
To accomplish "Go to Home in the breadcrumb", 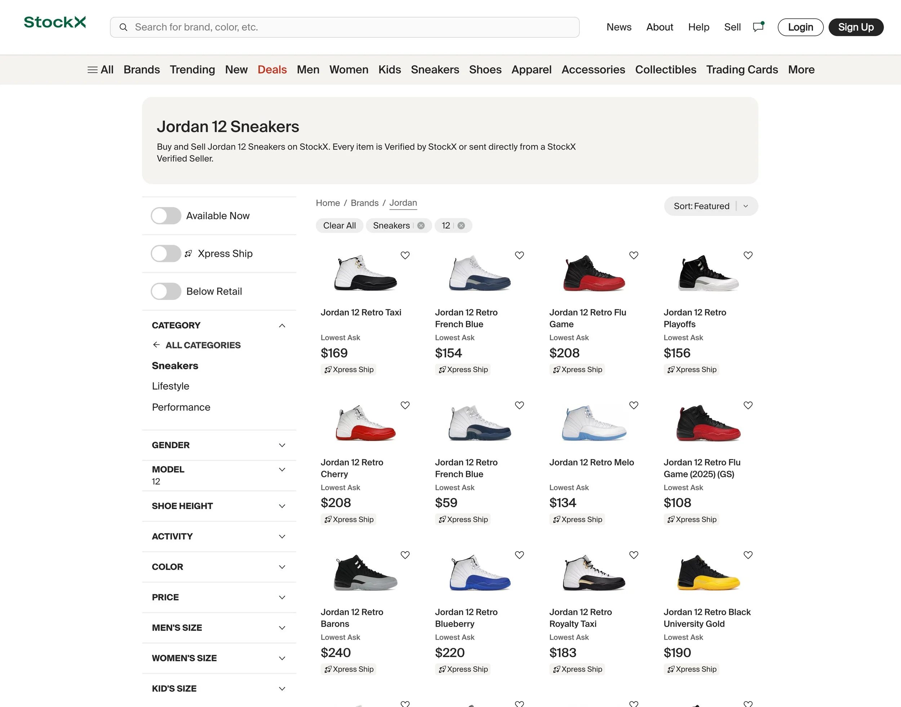I will [x=328, y=203].
